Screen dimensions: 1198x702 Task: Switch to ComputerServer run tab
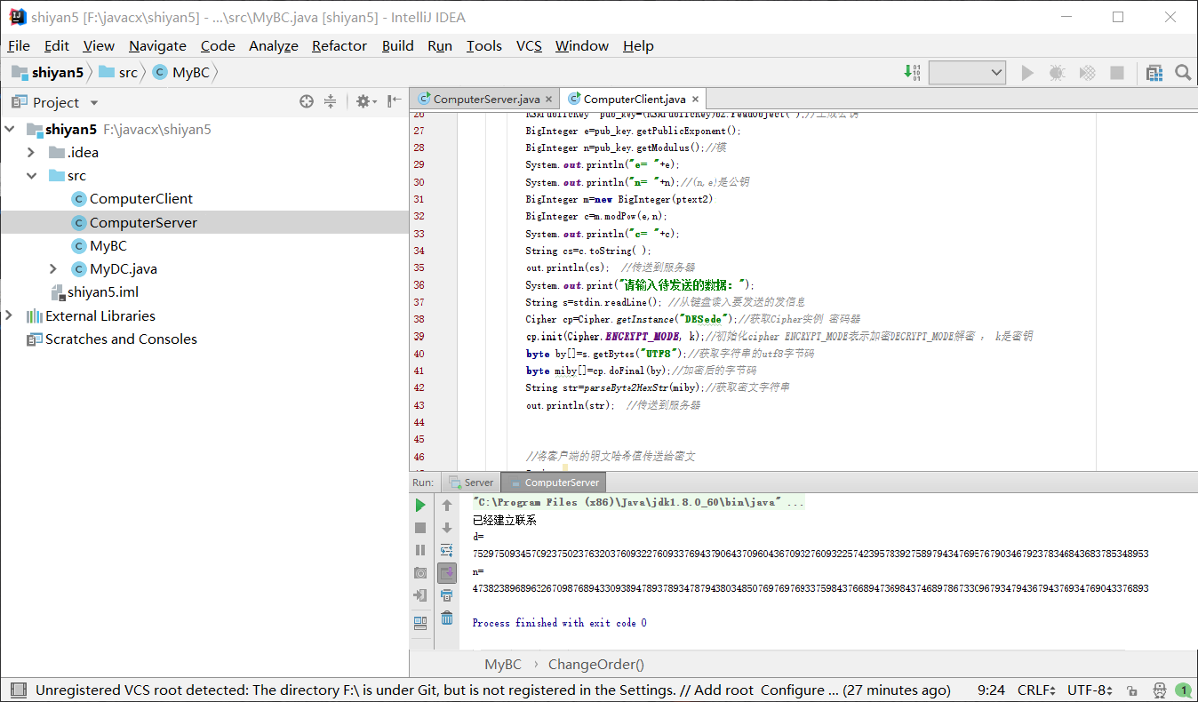pos(554,483)
